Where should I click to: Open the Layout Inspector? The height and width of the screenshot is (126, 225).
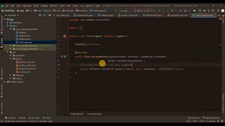[211, 118]
